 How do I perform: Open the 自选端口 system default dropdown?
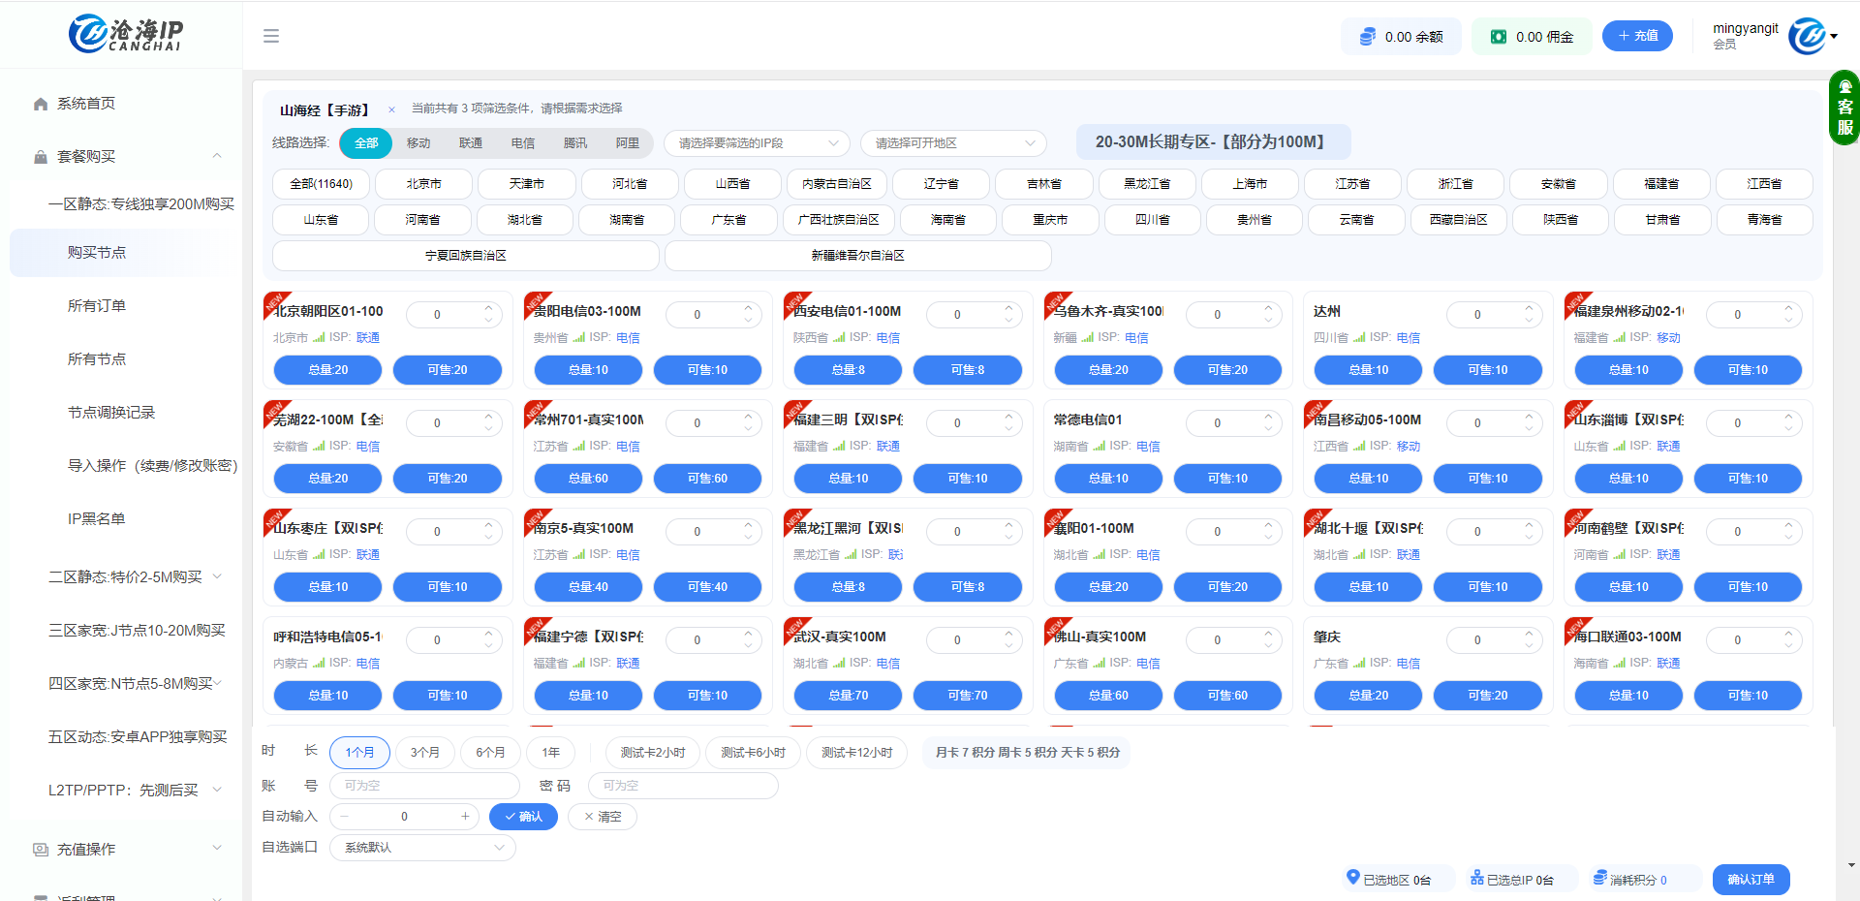point(421,847)
